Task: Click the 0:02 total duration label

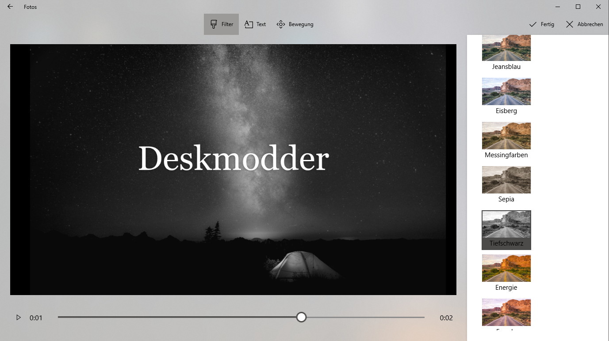Action: pyautogui.click(x=446, y=318)
